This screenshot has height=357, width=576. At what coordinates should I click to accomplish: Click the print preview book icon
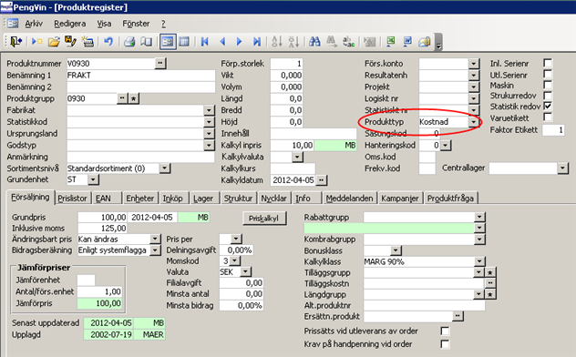pos(146,42)
